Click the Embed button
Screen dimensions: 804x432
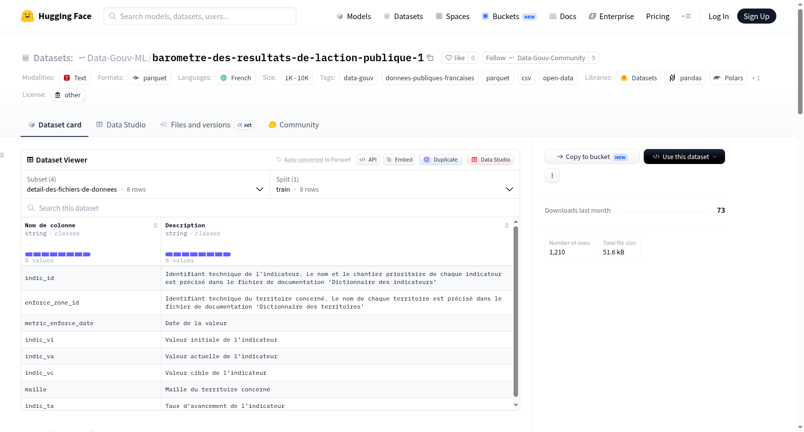tap(399, 160)
